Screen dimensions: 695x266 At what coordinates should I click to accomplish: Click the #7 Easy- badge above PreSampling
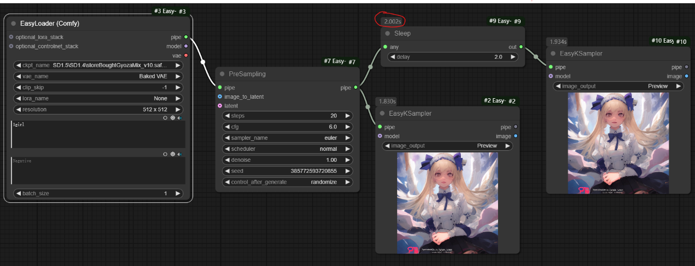[334, 61]
